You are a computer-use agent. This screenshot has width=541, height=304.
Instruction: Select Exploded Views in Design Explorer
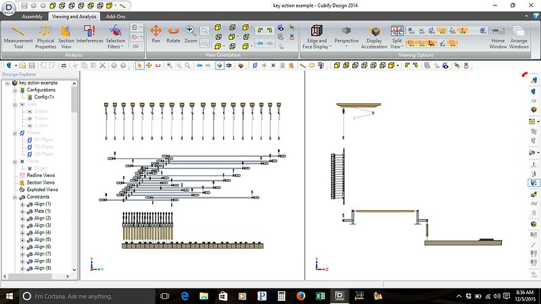point(42,190)
